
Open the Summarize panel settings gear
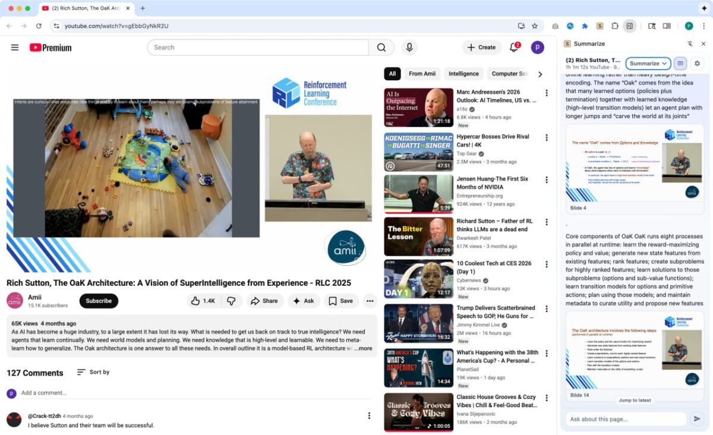tap(698, 63)
